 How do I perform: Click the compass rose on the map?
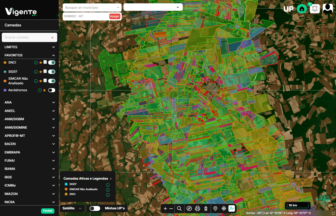[324, 199]
